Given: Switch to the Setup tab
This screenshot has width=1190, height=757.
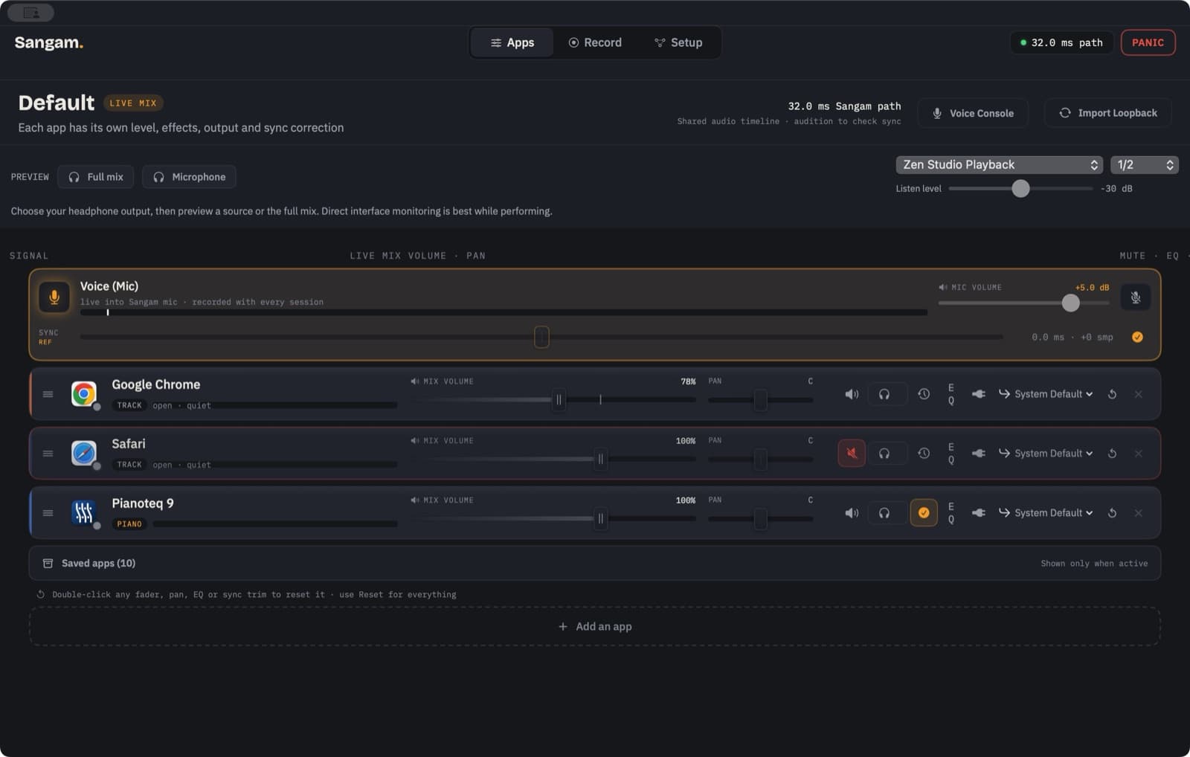Looking at the screenshot, I should point(678,43).
